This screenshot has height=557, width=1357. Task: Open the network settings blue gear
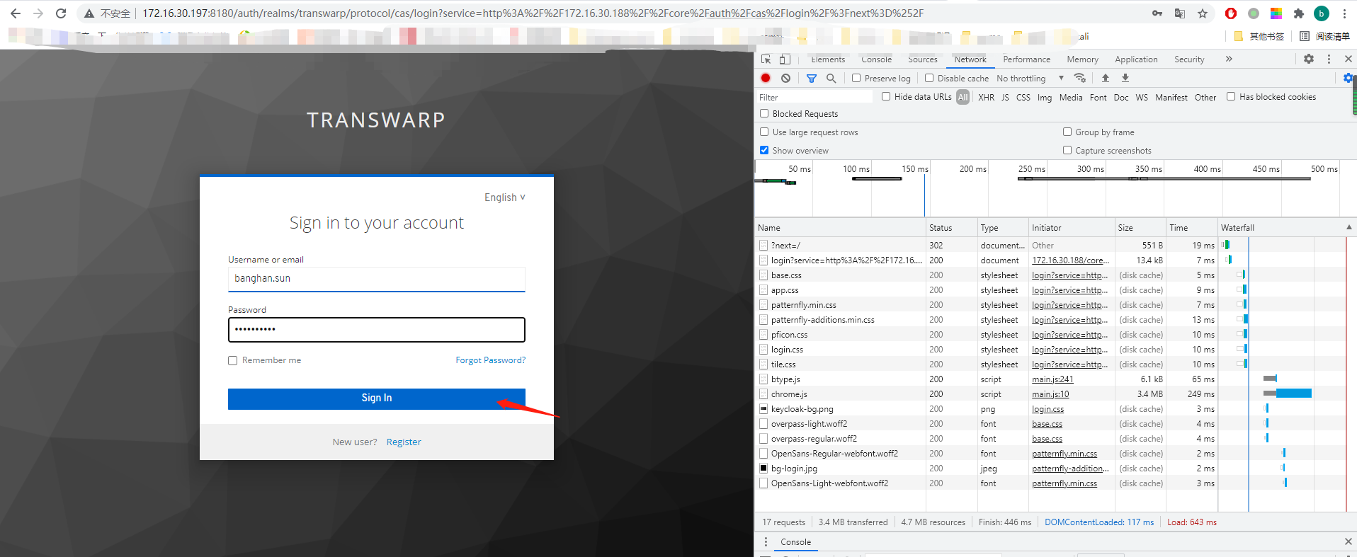click(x=1348, y=78)
